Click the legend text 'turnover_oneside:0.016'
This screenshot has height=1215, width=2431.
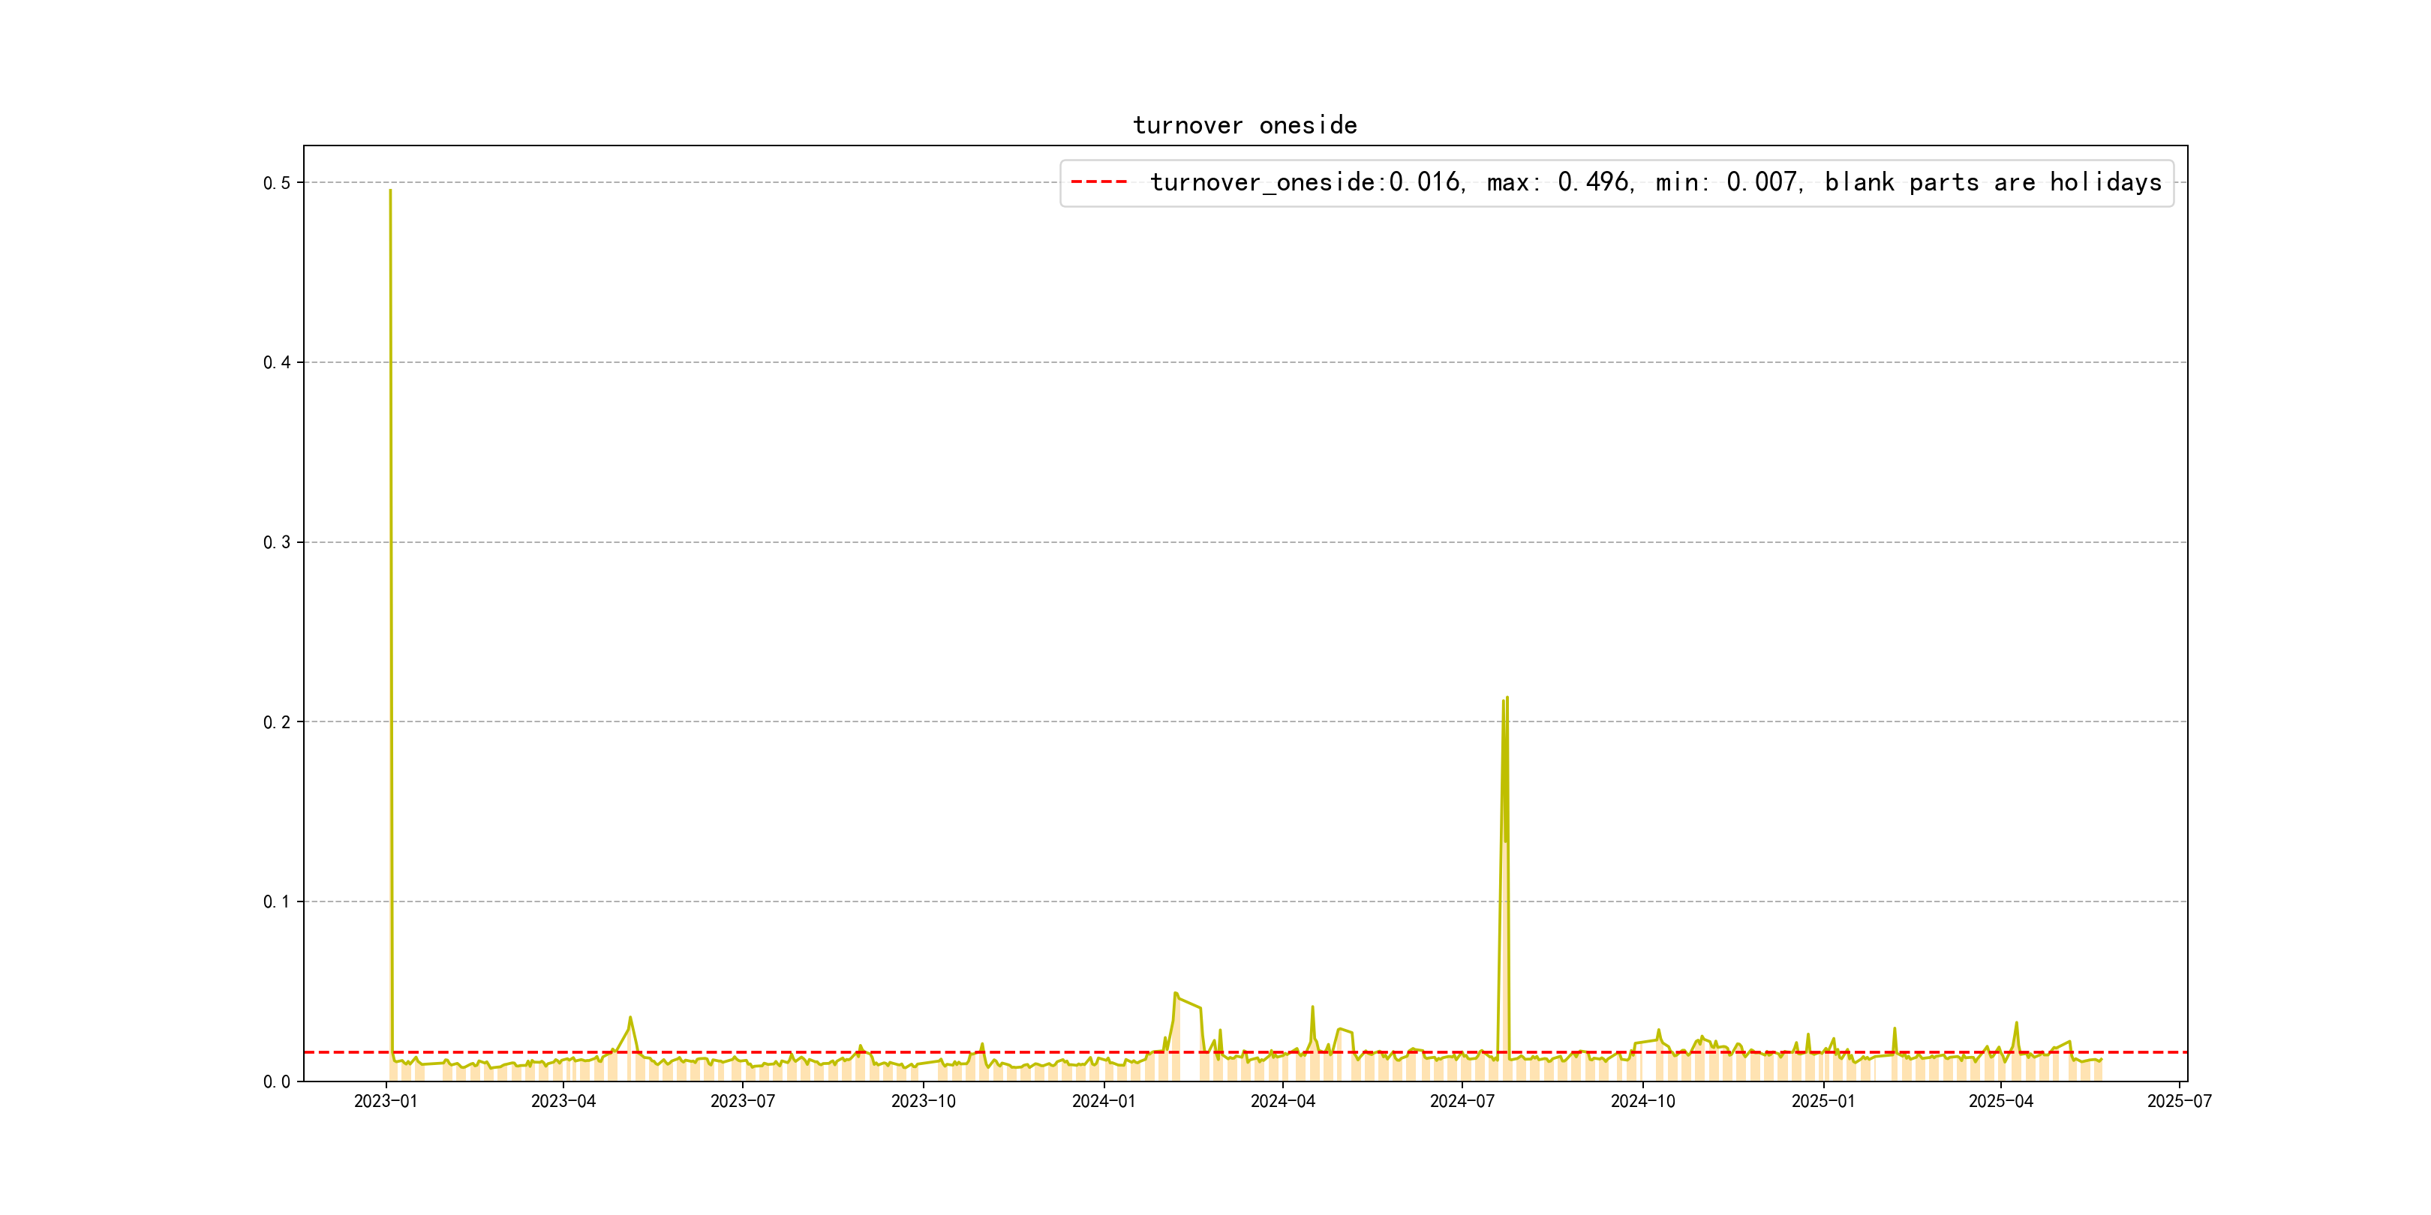point(1305,182)
